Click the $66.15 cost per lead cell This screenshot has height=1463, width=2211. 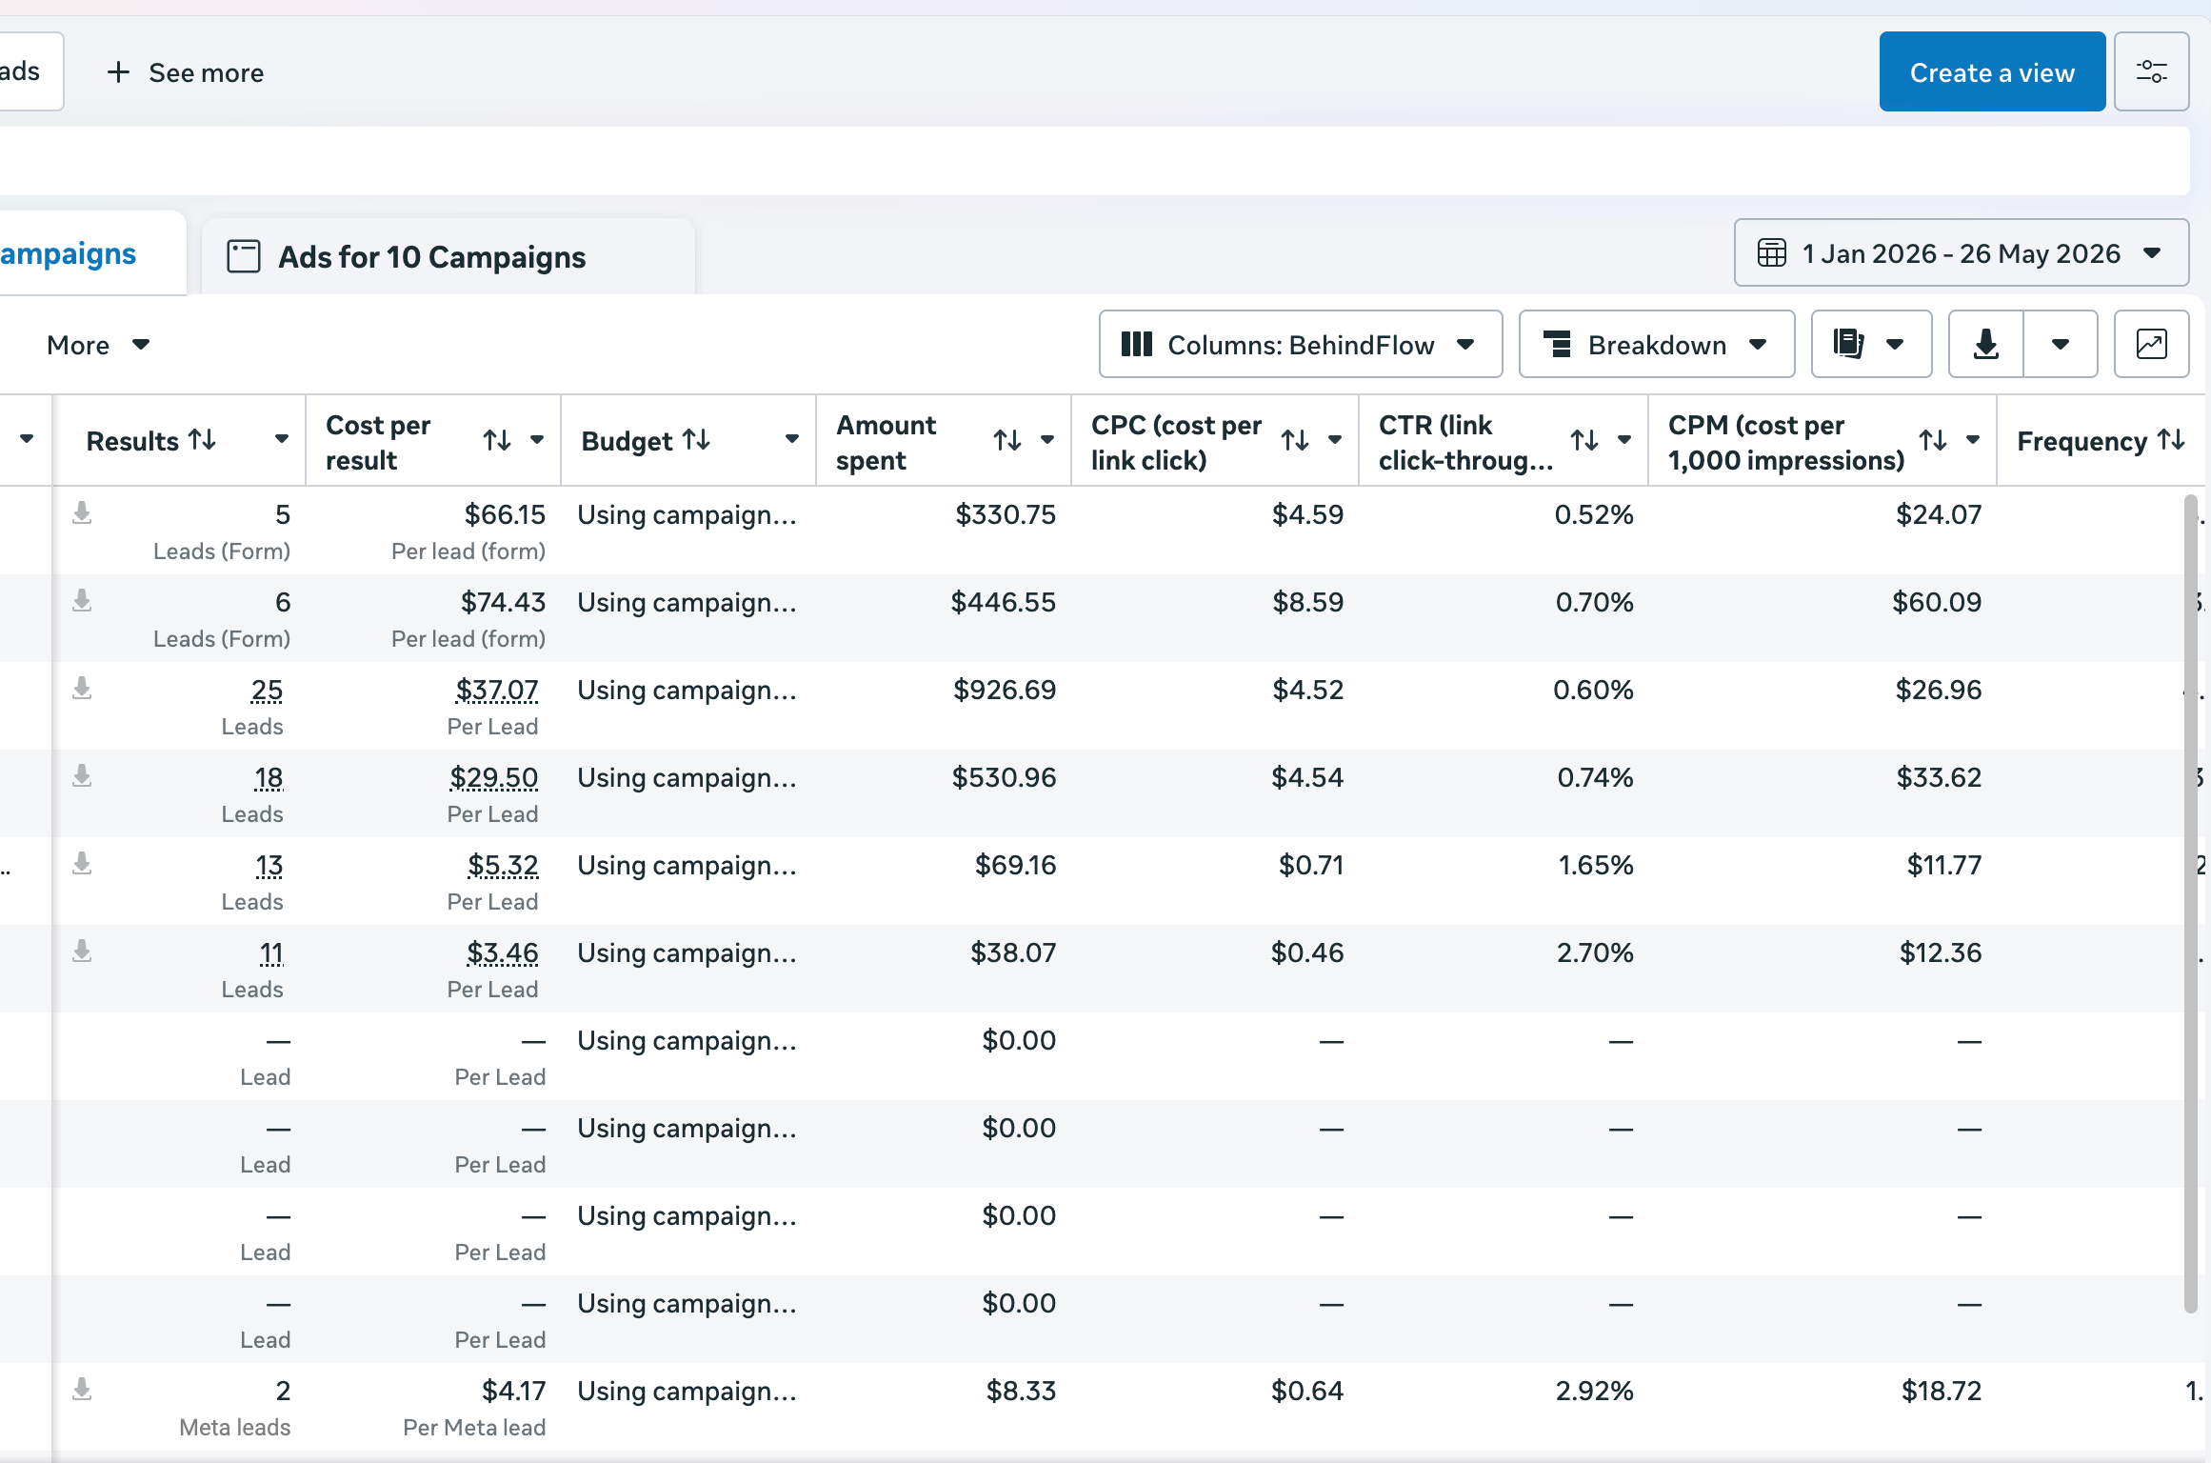pyautogui.click(x=505, y=514)
